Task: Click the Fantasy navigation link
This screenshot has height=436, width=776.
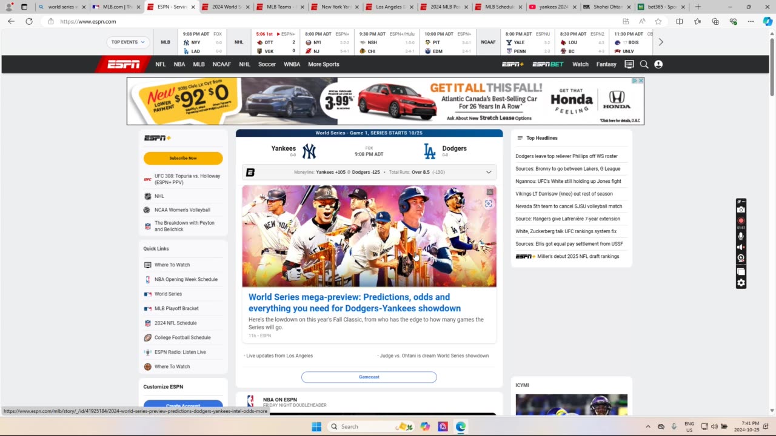Action: (606, 64)
